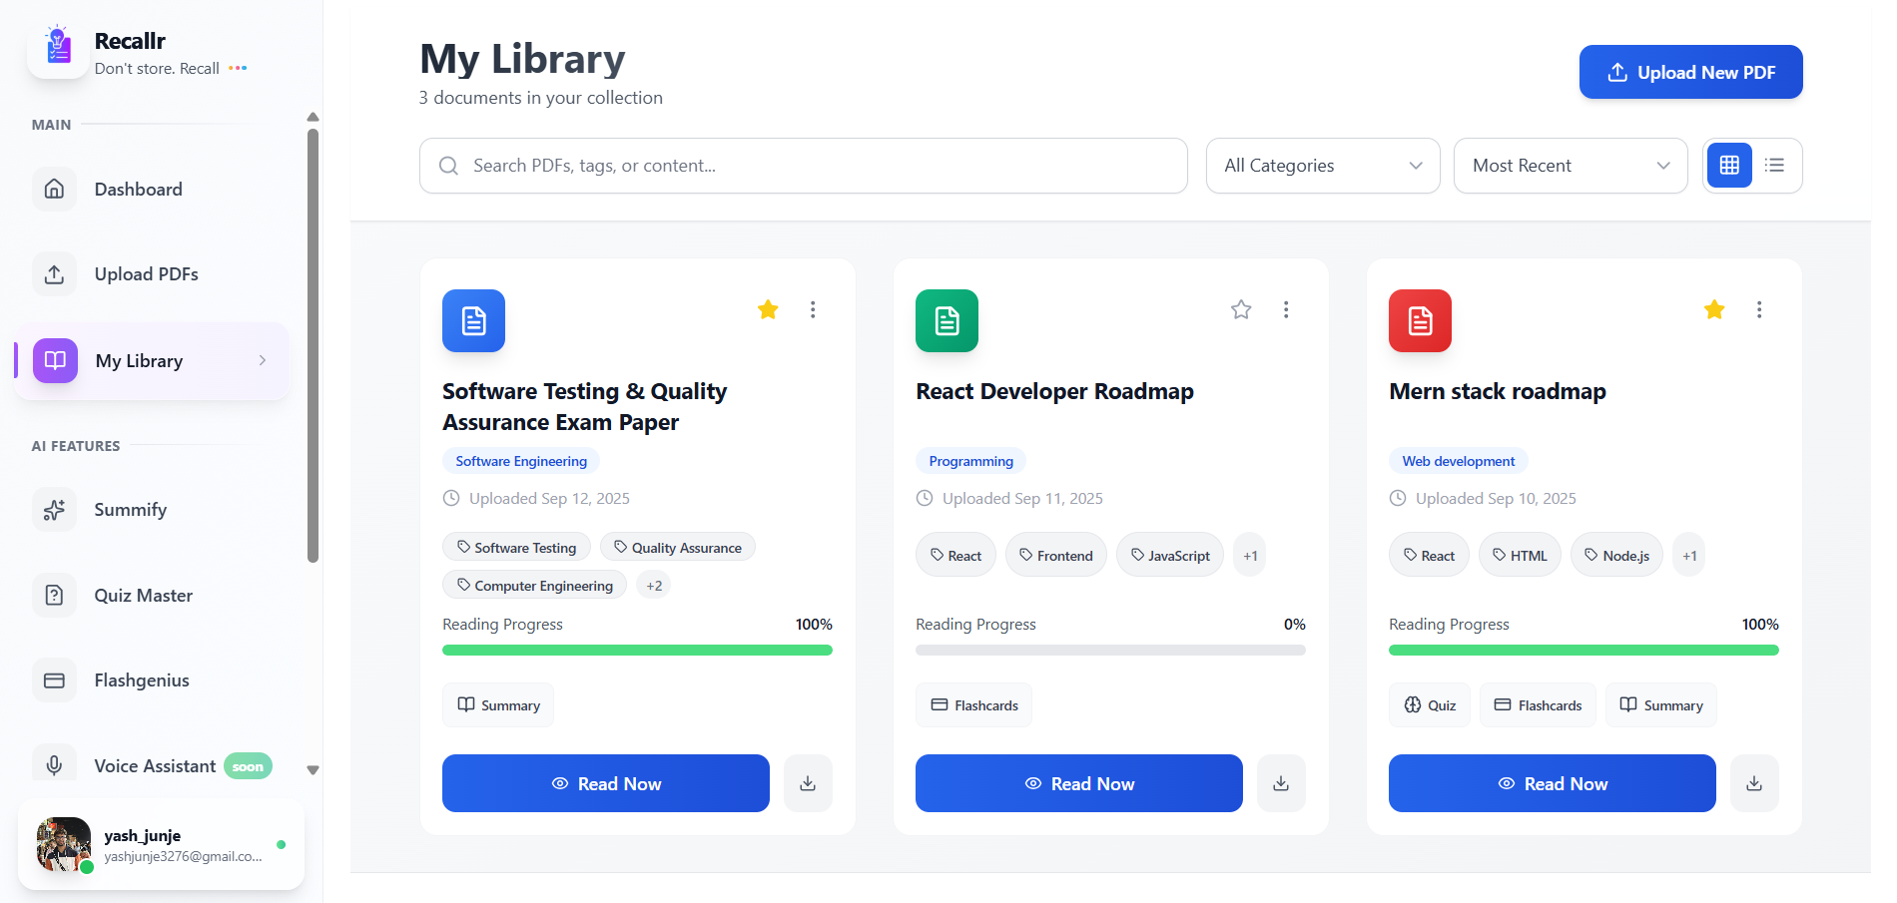Image resolution: width=1897 pixels, height=903 pixels.
Task: Click the Web development category badge
Action: 1459,461
